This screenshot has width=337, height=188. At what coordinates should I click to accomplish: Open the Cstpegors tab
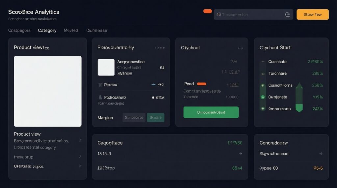[19, 30]
